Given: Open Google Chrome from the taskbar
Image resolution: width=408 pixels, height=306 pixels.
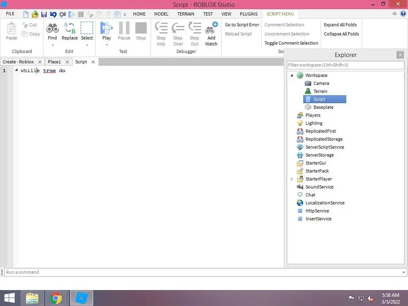Looking at the screenshot, I should click(56, 298).
